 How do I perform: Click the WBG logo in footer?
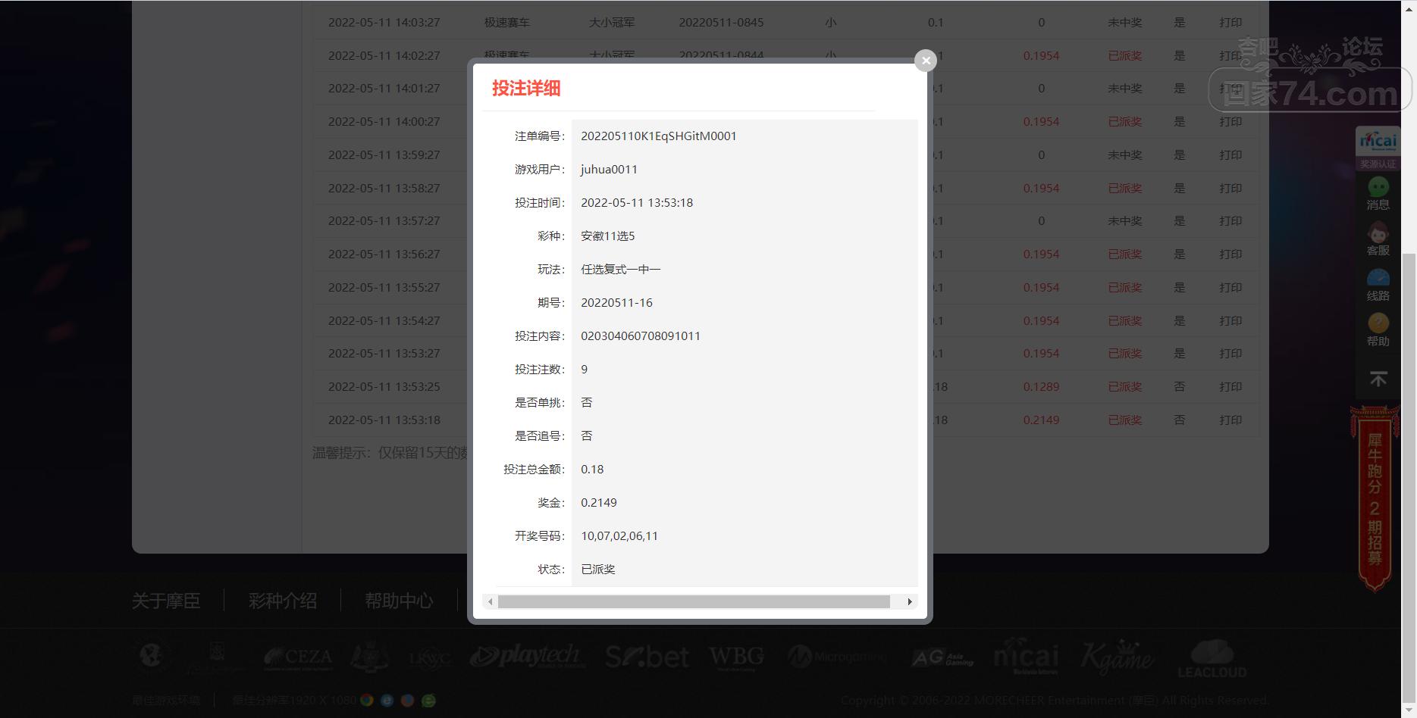pyautogui.click(x=736, y=656)
